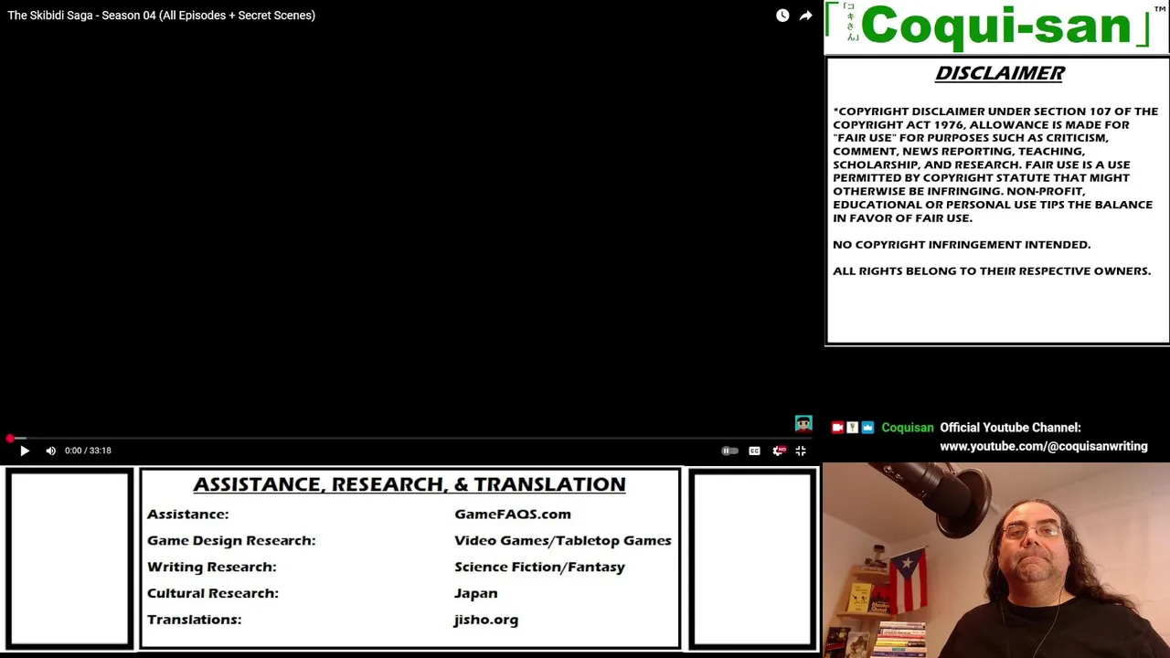Viewport: 1170px width, 658px height.
Task: Click the Official Youtube Channel label
Action: tap(1010, 428)
